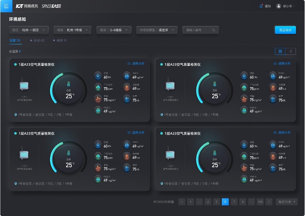Screen dimensions: 305x216
Task: Open the 通知 notification bell
Action: (x=261, y=6)
